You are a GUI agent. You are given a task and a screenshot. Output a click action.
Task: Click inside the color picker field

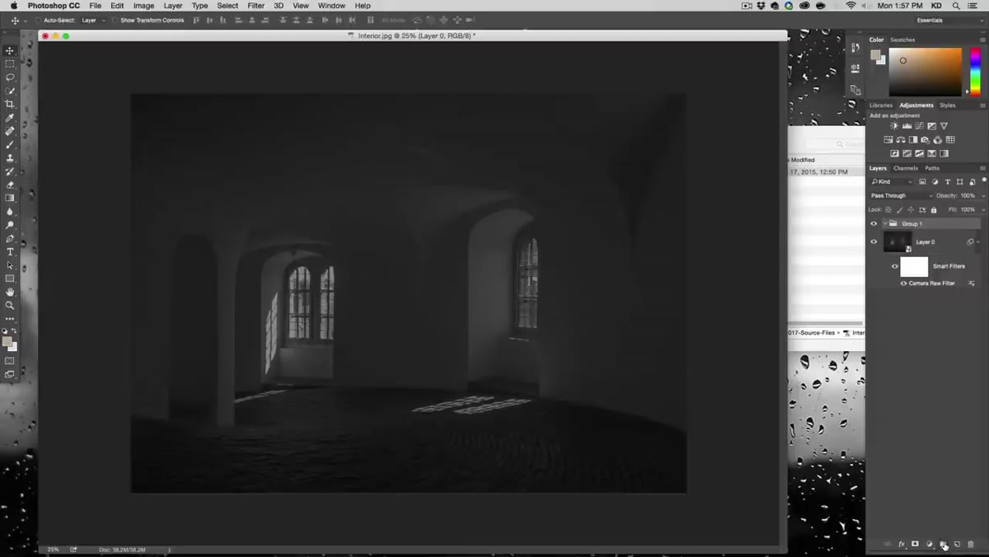(x=925, y=72)
